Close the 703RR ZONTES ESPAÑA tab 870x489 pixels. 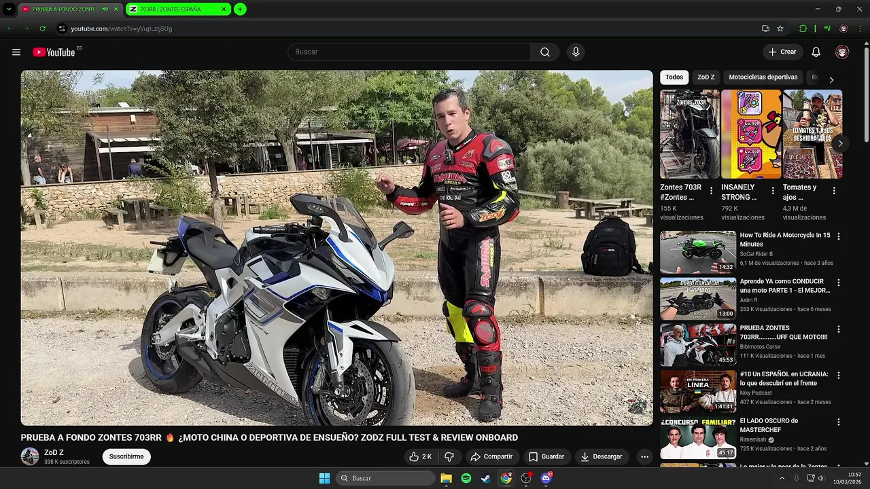tap(224, 9)
